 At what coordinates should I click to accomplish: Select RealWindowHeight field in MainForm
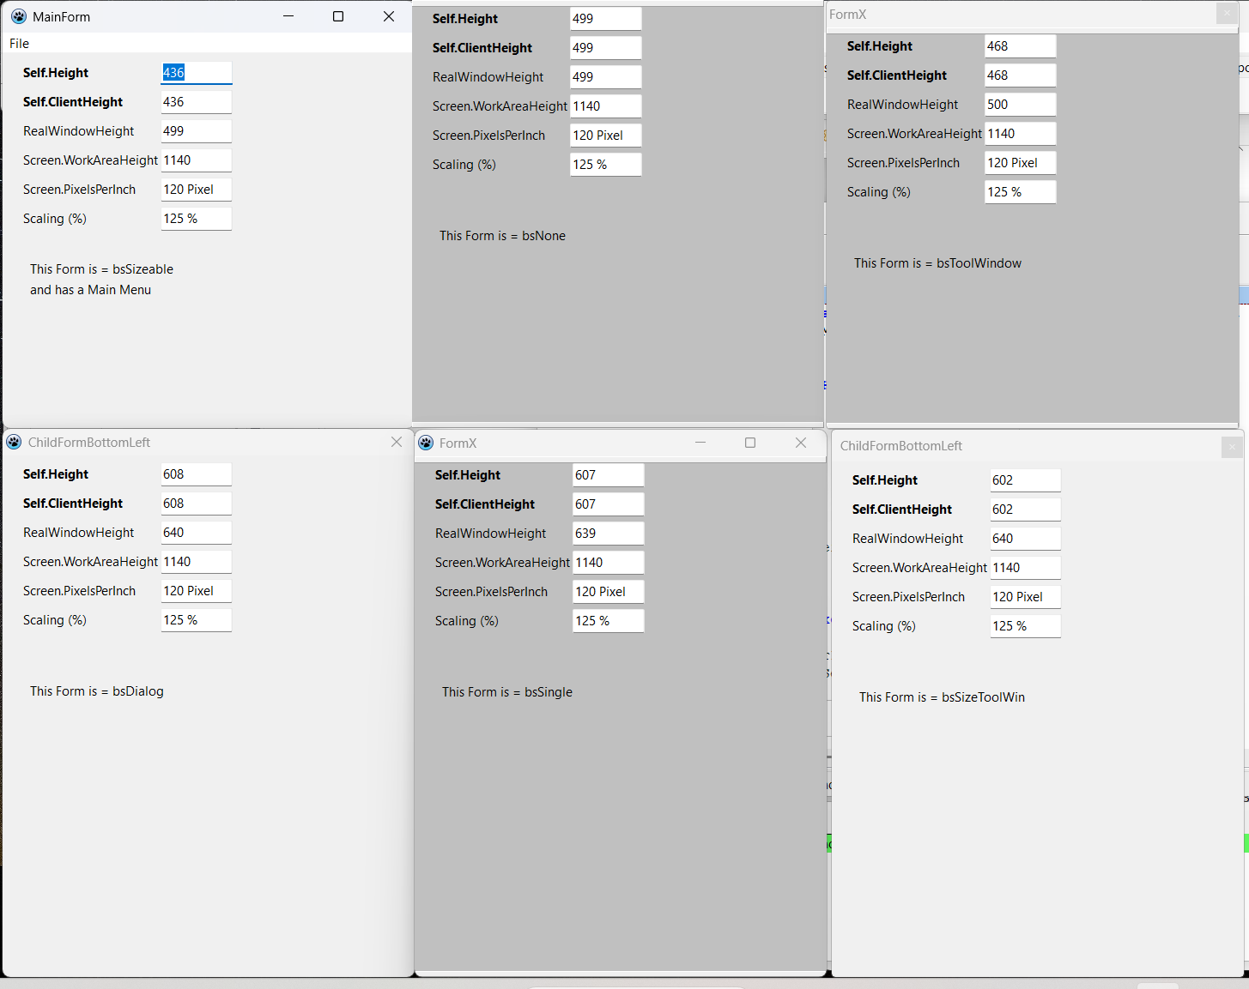click(x=197, y=131)
